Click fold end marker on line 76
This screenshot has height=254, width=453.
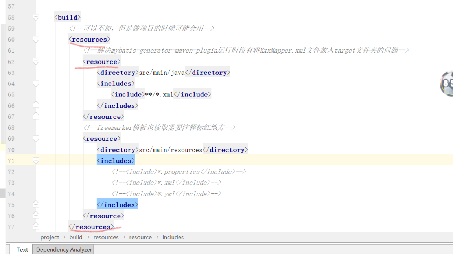(36, 216)
